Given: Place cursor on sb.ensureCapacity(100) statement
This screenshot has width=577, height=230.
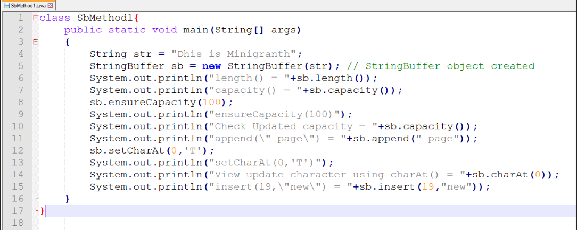Looking at the screenshot, I should click(x=161, y=102).
